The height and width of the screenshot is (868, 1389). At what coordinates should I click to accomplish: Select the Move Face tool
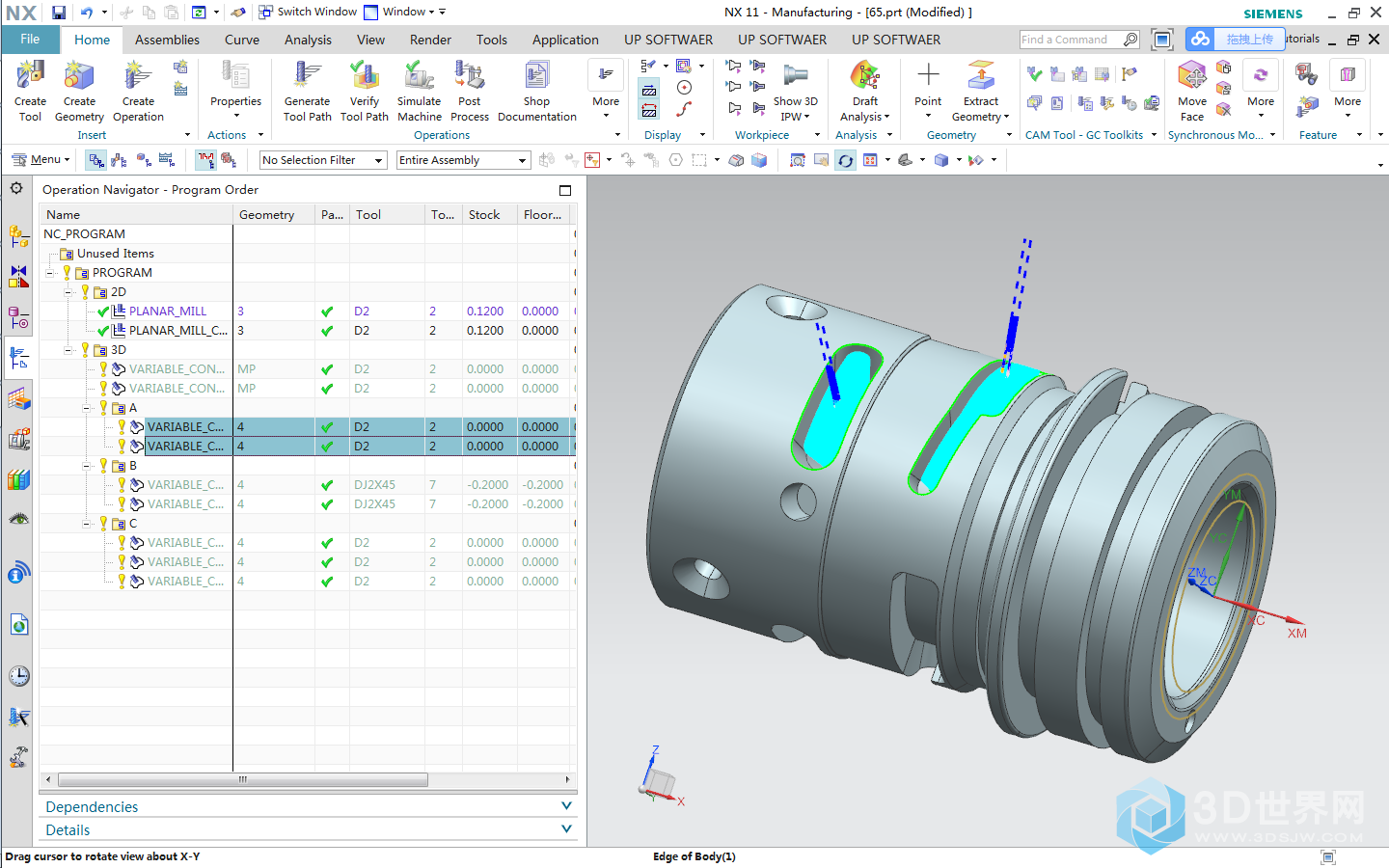click(x=1191, y=91)
